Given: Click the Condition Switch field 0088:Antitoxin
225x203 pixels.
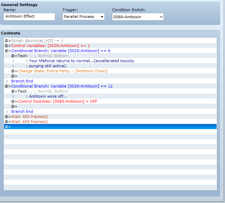Looking at the screenshot, I should [x=135, y=17].
